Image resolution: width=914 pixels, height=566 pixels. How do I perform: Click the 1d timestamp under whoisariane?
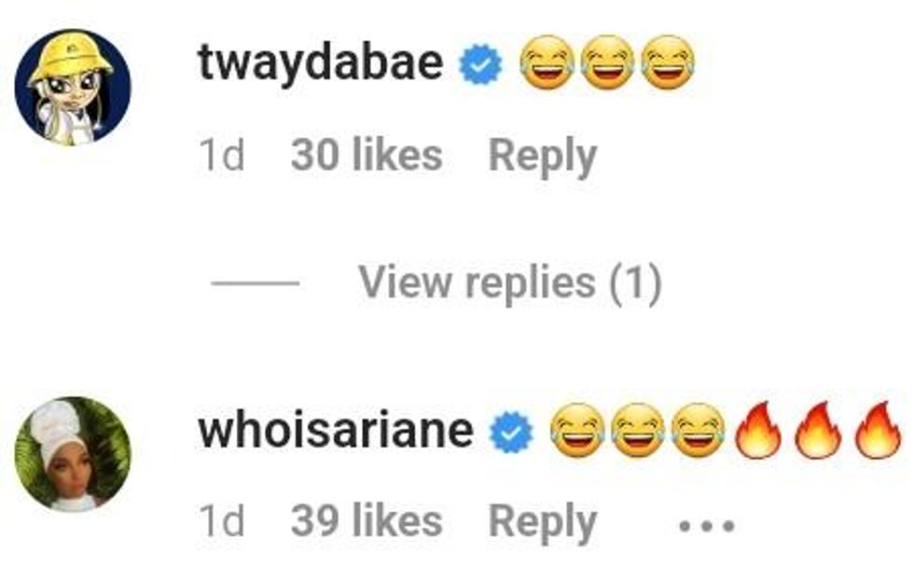pos(222,520)
